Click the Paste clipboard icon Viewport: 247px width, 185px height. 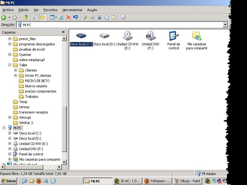pyautogui.click(x=114, y=17)
